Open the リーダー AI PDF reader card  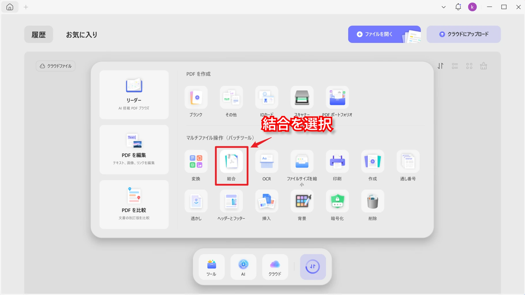pos(134,95)
